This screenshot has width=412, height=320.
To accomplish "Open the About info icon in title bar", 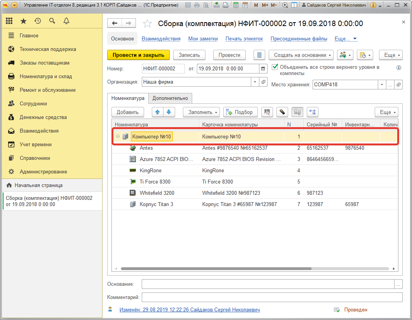I will click(373, 5).
